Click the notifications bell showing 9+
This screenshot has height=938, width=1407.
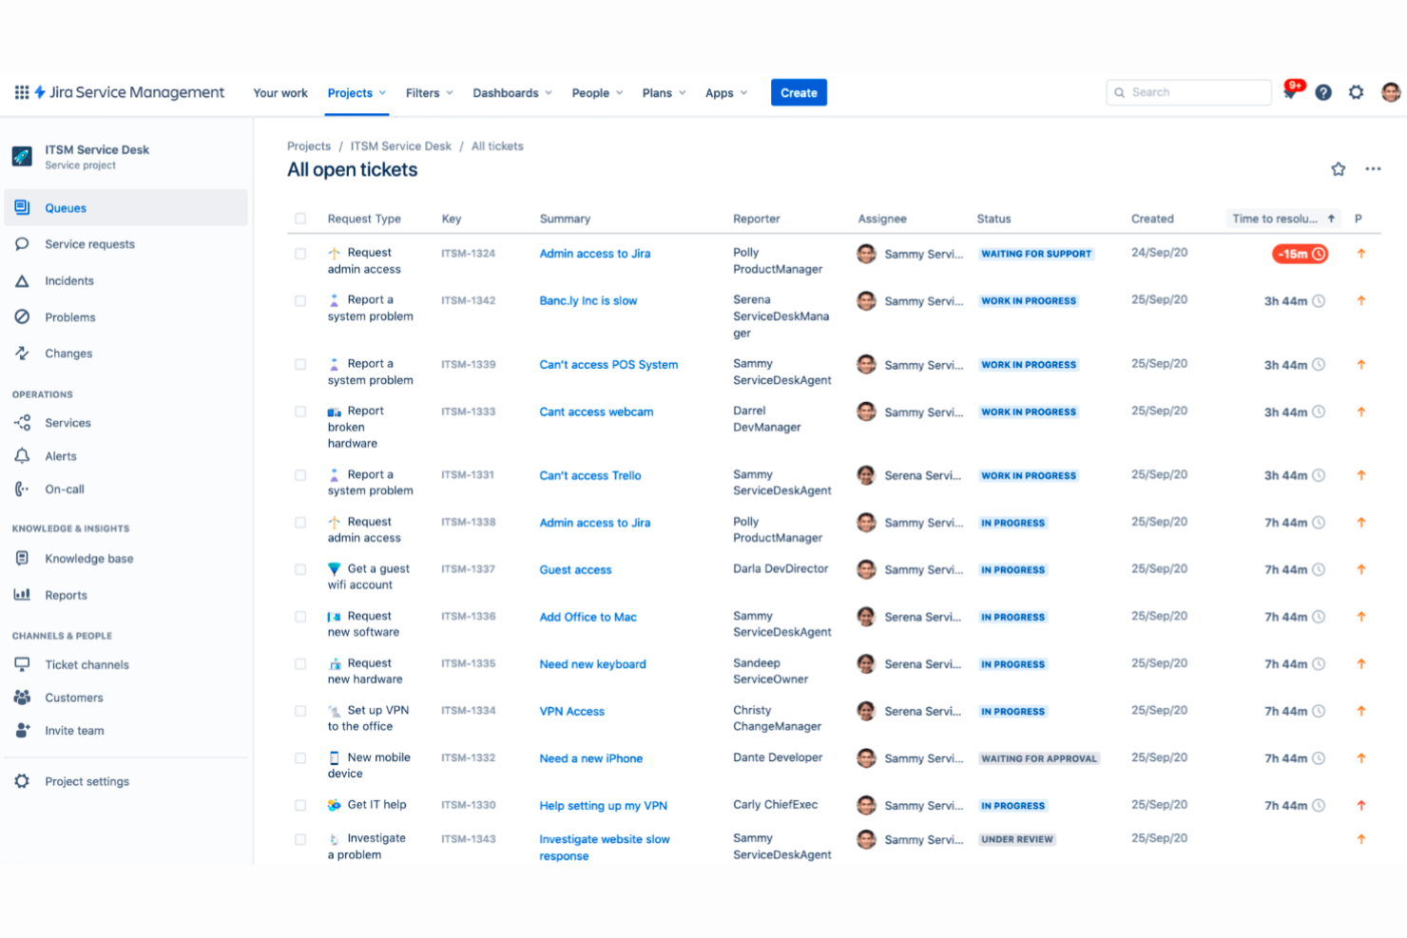1290,92
